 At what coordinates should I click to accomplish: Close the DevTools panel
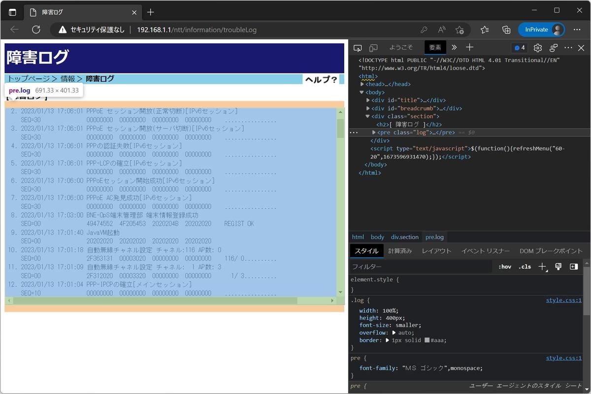[581, 48]
